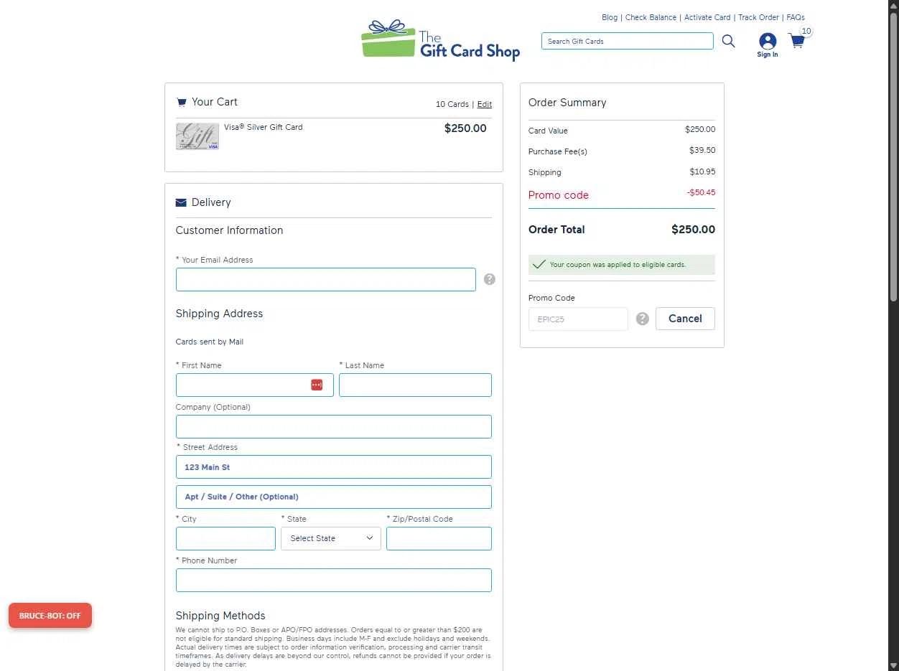Click the Promo Code field showing EPIC25
The width and height of the screenshot is (899, 671).
pos(578,319)
